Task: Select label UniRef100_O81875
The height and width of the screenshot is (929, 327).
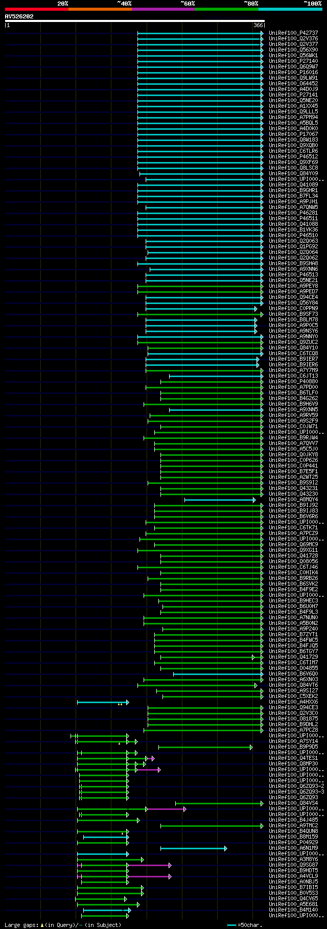Action: [x=293, y=719]
